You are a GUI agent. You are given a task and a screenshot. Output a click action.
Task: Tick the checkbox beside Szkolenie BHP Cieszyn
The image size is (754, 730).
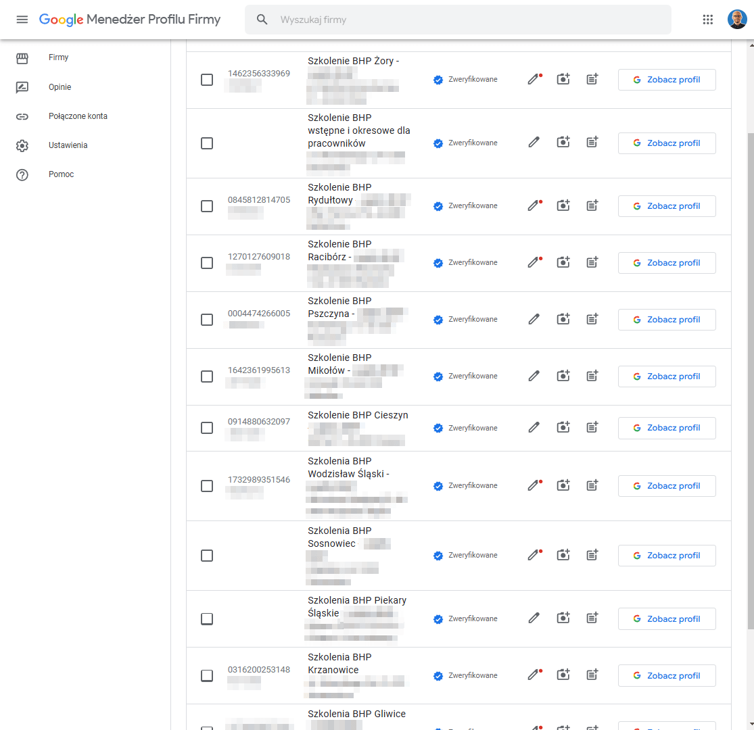point(207,428)
